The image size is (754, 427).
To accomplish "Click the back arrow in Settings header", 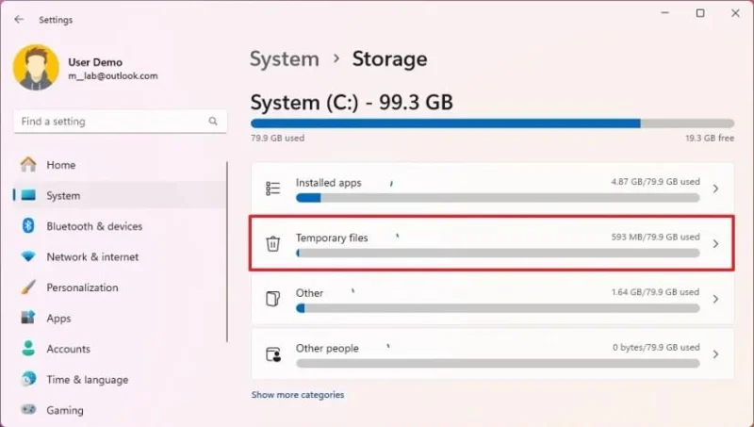I will point(19,19).
